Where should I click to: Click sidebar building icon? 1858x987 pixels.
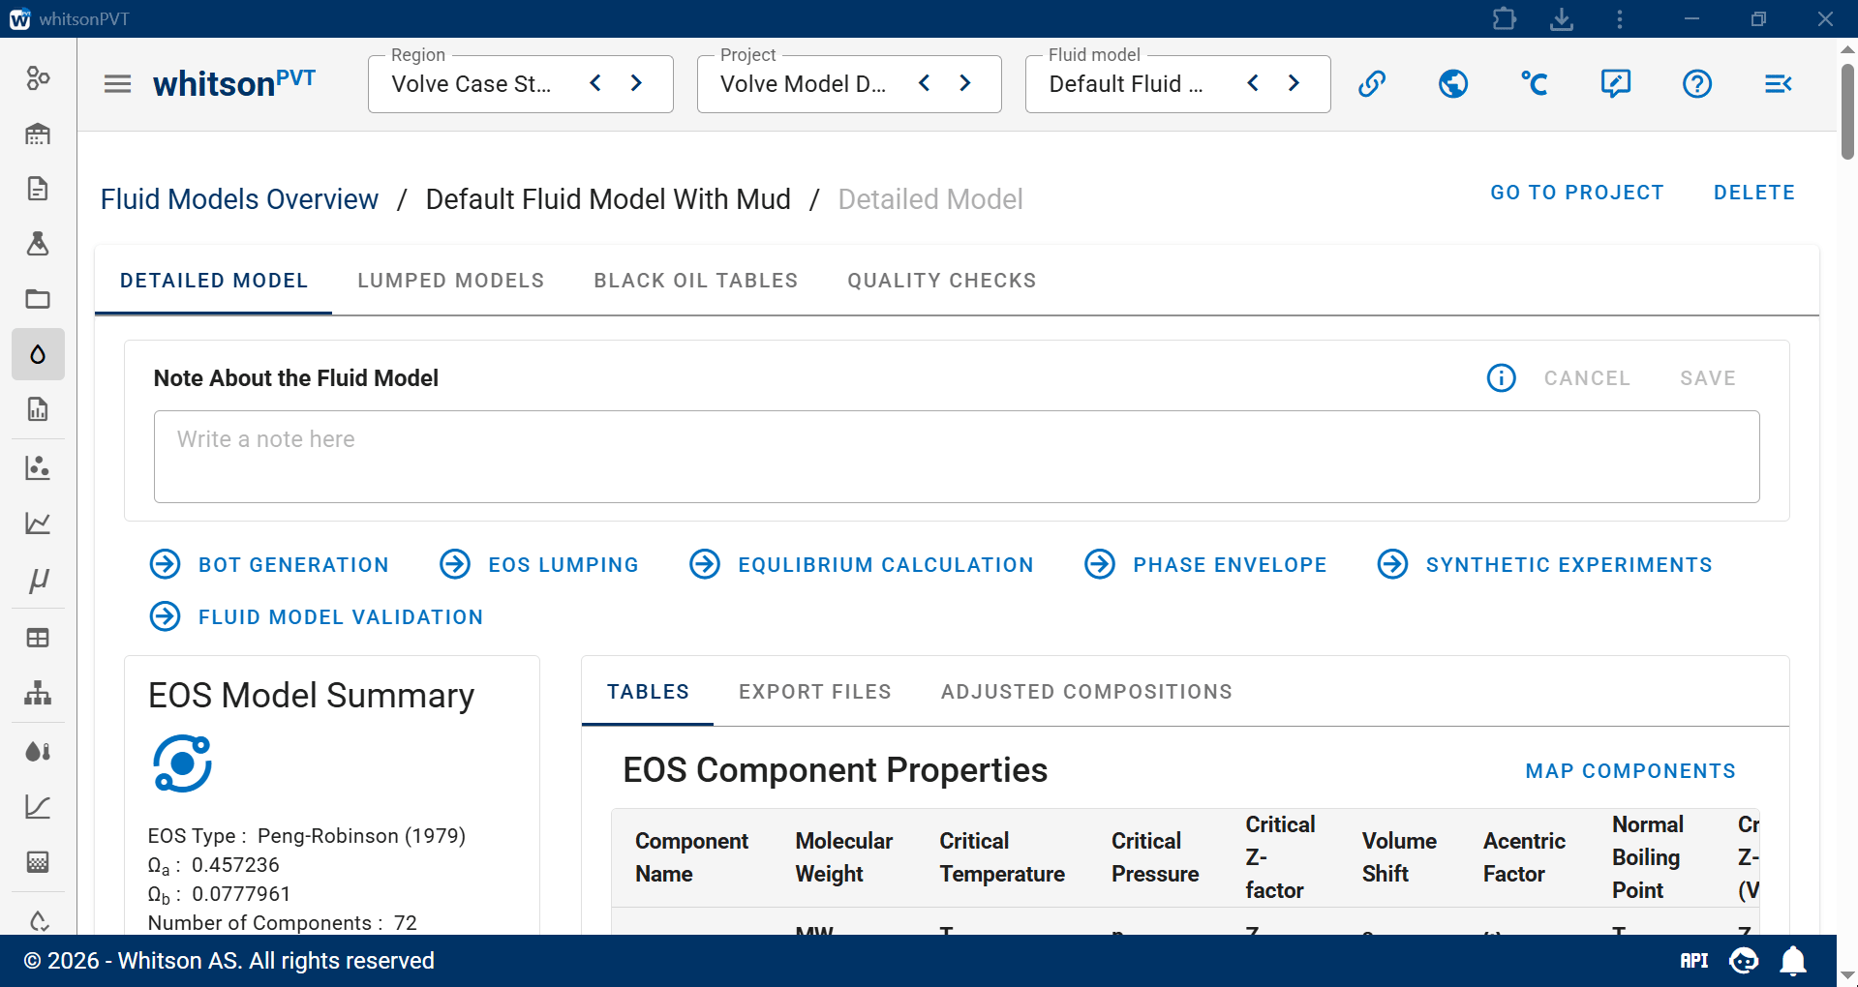coord(38,134)
